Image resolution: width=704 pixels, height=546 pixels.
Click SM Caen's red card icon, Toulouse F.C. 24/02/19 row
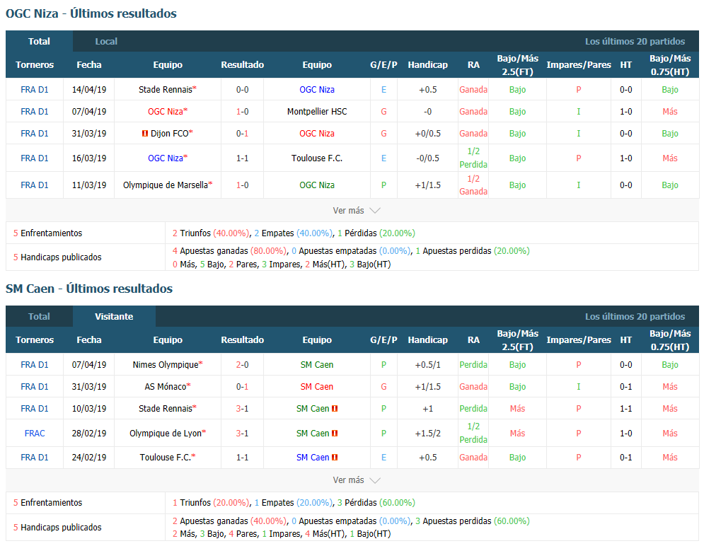tap(335, 458)
